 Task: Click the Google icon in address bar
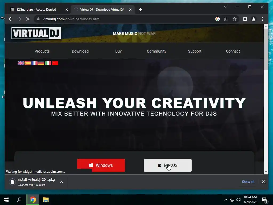(x=218, y=19)
